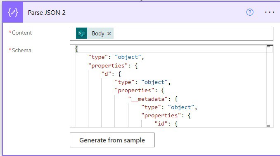Click the "id": { schema line
The height and width of the screenshot is (156, 280).
[x=166, y=123]
